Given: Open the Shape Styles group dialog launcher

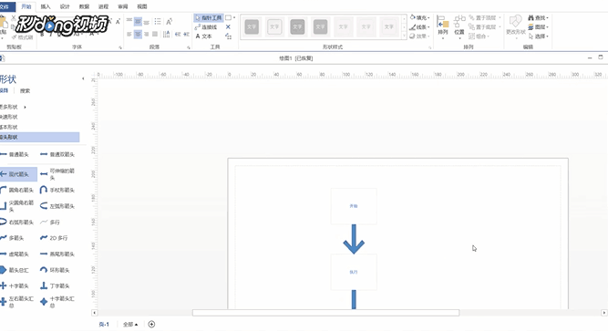Looking at the screenshot, I should [429, 47].
